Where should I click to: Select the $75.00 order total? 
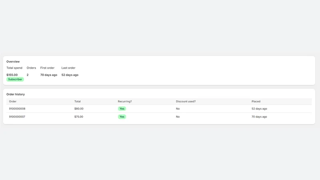coord(78,117)
